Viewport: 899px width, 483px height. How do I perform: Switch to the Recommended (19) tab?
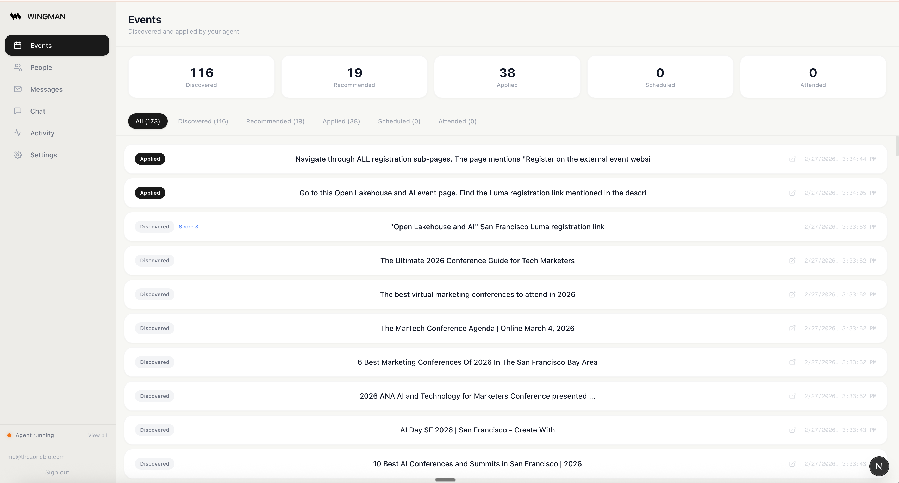pos(275,121)
